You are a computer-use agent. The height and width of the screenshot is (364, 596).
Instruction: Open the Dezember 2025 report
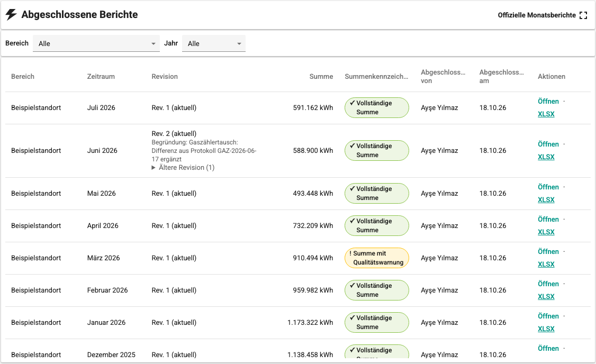548,349
